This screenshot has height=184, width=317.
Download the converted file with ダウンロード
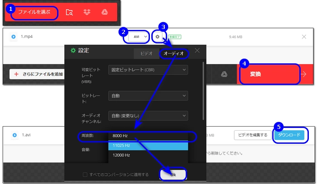289,135
